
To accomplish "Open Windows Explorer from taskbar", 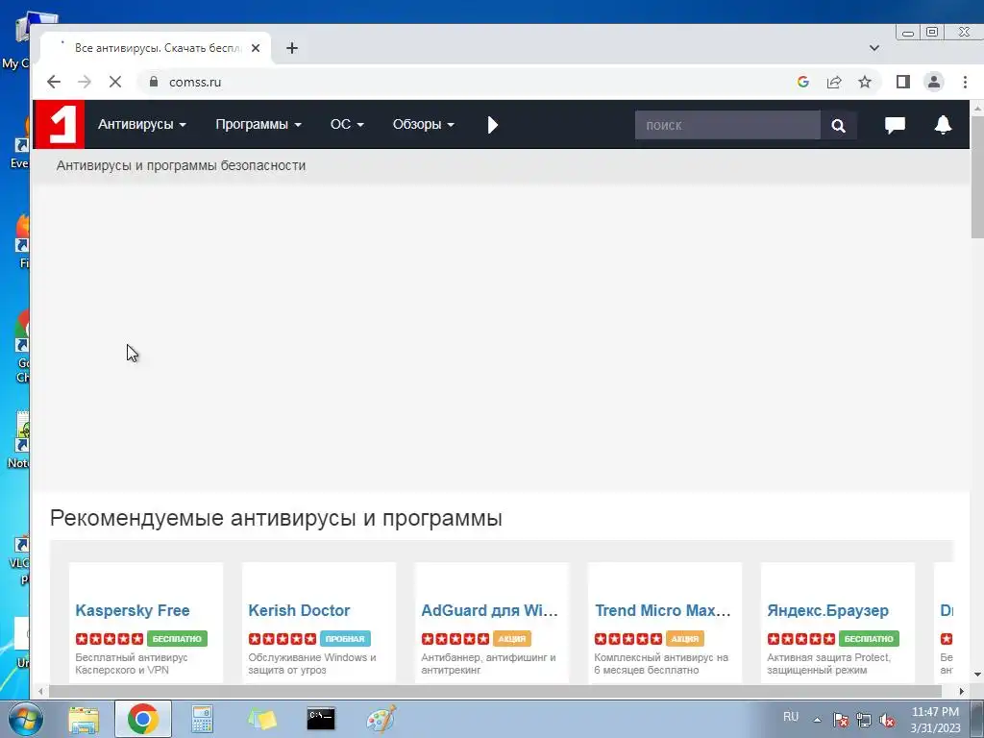I will [84, 719].
